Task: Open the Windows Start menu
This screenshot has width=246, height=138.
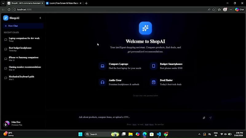Action: (x=80, y=134)
